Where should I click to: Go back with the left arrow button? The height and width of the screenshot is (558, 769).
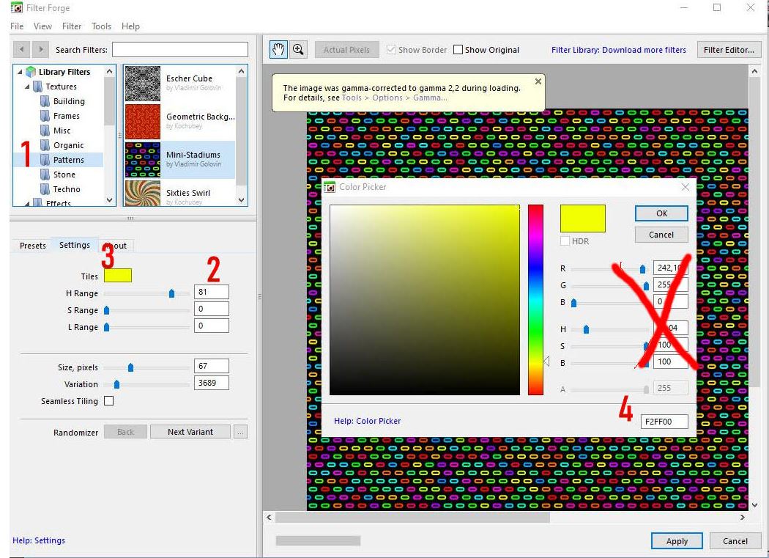(21, 49)
